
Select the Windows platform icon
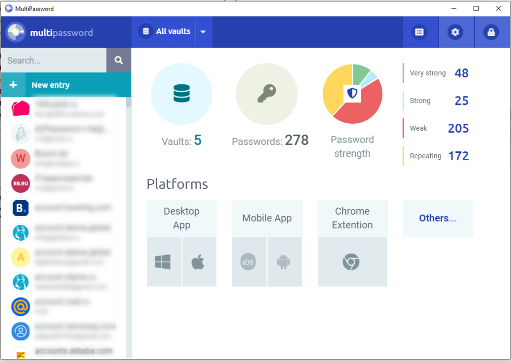164,262
